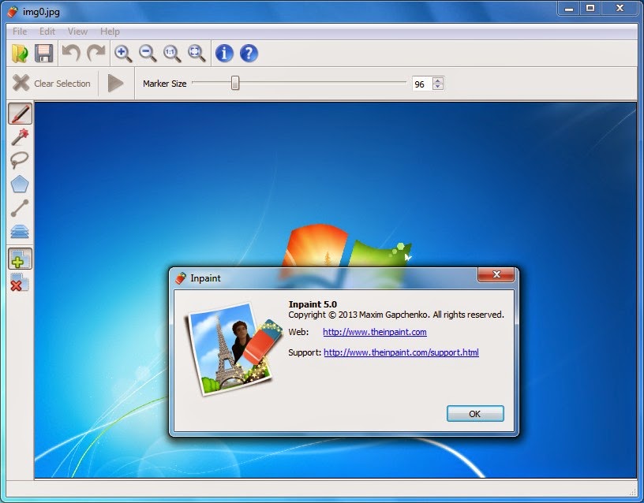This screenshot has width=644, height=503.
Task: Set zoom to actual size 1:1
Action: (x=172, y=54)
